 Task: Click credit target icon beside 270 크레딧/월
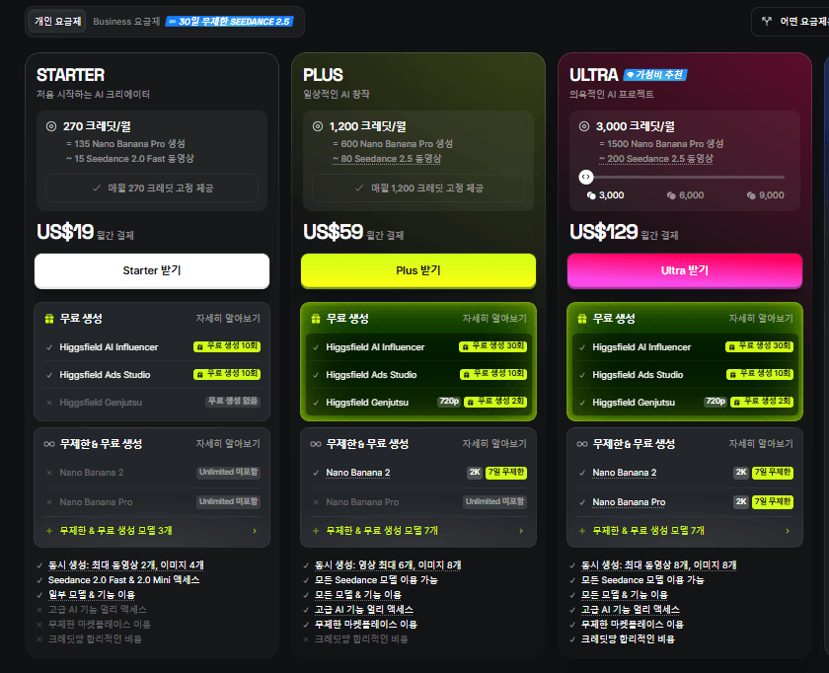pyautogui.click(x=51, y=126)
